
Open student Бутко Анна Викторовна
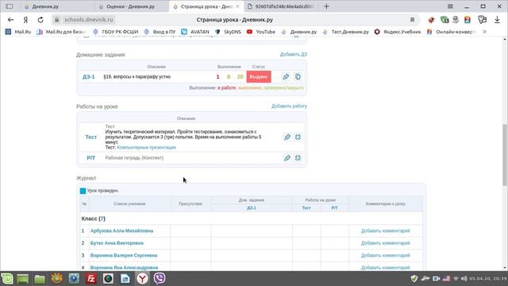coord(117,243)
